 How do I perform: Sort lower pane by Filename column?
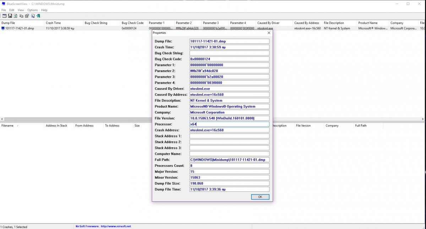click(22, 125)
